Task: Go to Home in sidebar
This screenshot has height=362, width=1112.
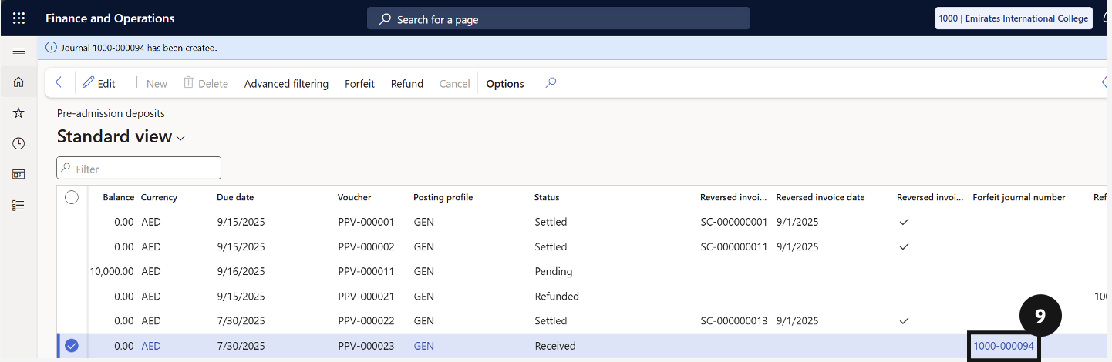Action: coord(19,82)
